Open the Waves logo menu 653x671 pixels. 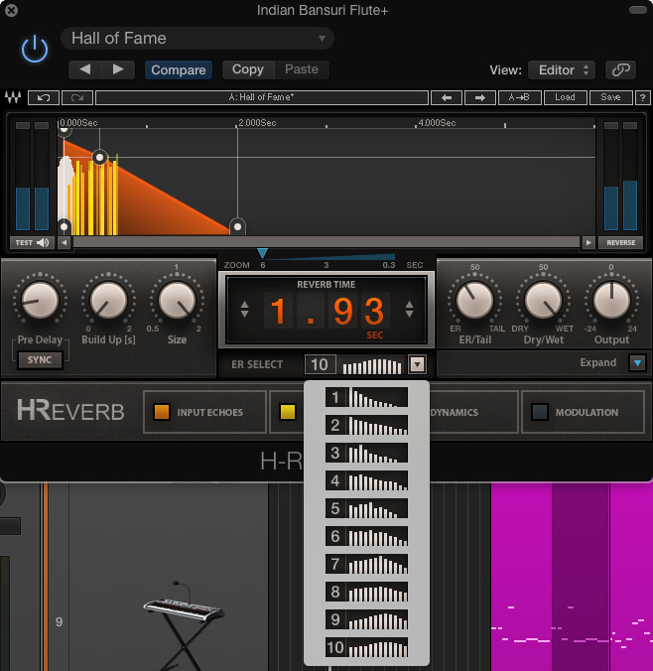[x=14, y=98]
